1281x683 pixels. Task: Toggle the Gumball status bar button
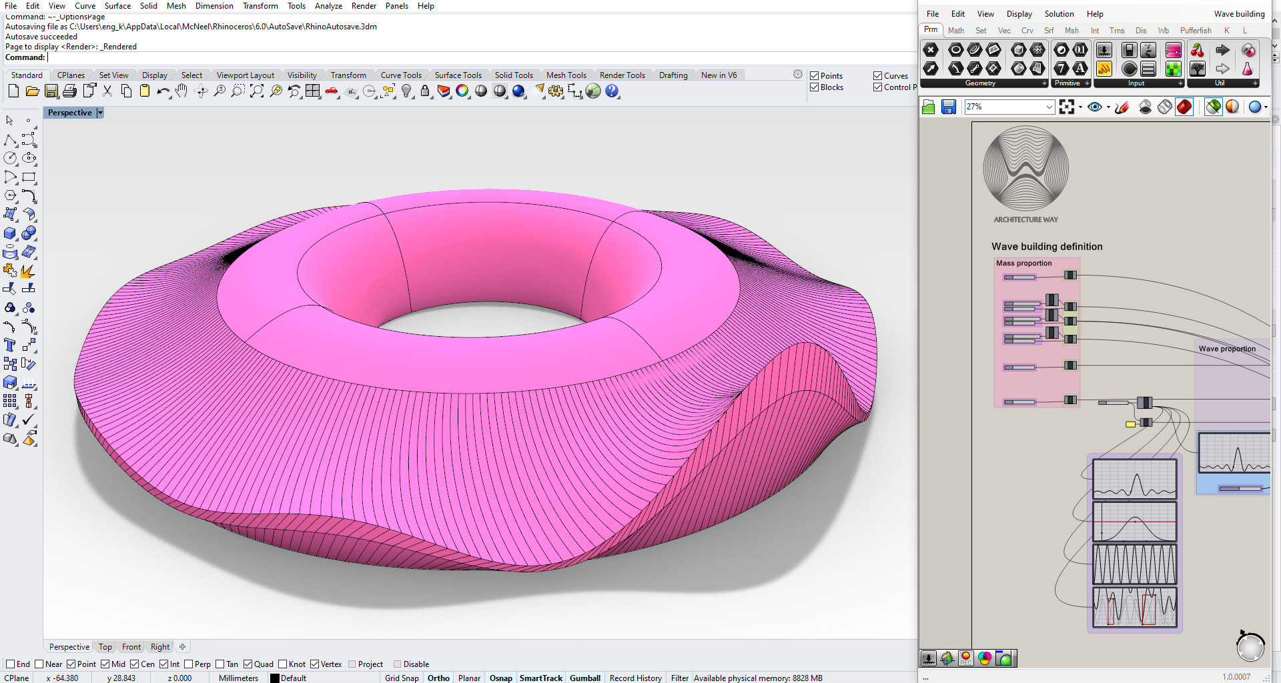pyautogui.click(x=584, y=678)
